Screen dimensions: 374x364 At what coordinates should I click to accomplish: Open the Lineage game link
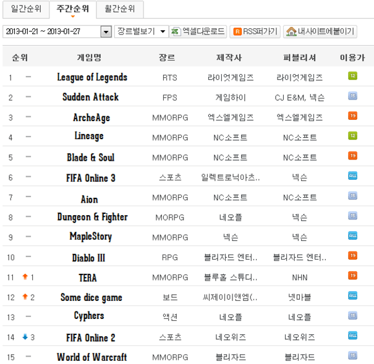[89, 136]
